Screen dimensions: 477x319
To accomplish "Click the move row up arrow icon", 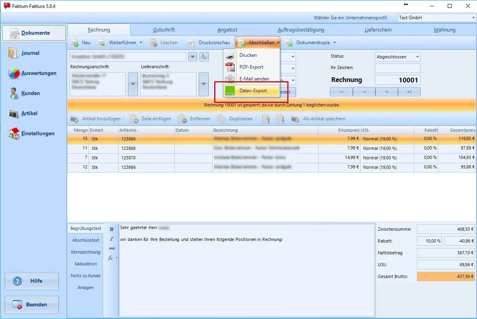I will point(266,119).
